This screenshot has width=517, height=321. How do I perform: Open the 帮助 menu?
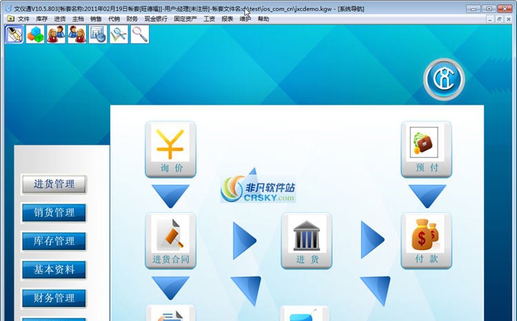[x=263, y=19]
